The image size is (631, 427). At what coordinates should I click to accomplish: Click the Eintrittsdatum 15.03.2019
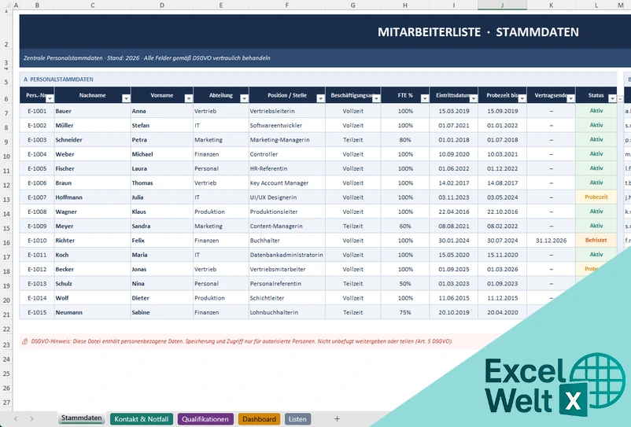coord(453,111)
